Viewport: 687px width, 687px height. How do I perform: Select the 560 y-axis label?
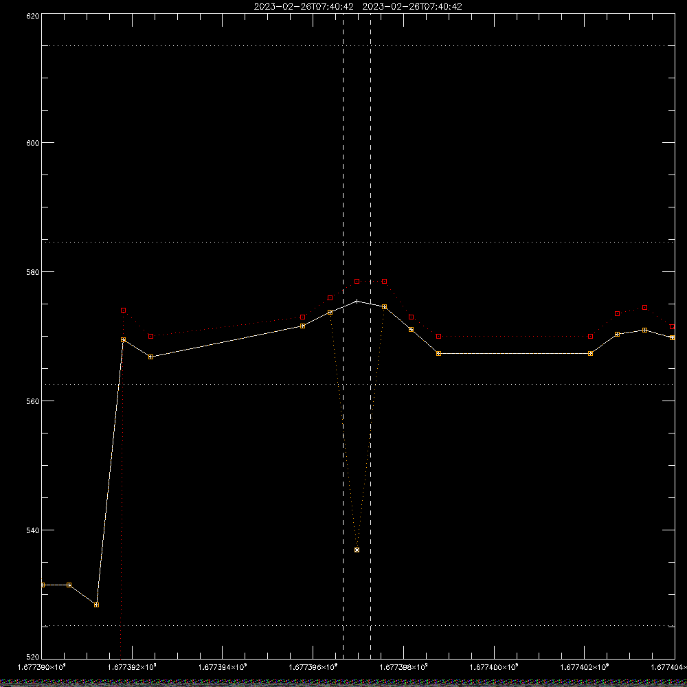pyautogui.click(x=33, y=401)
